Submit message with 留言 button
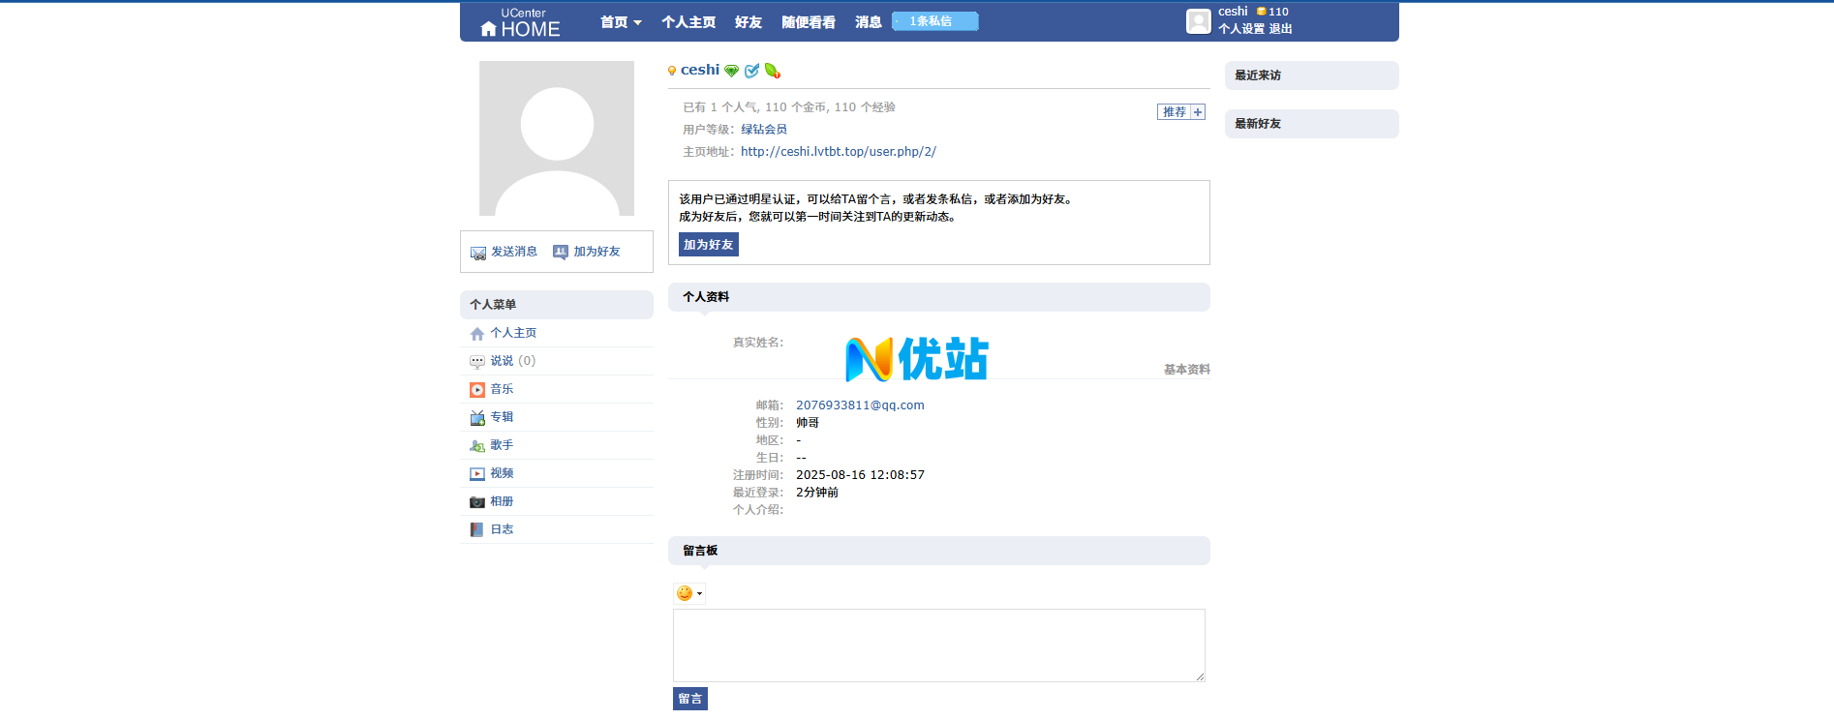 [x=689, y=699]
